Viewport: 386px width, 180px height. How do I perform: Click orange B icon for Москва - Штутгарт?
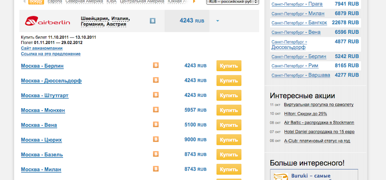(156, 95)
